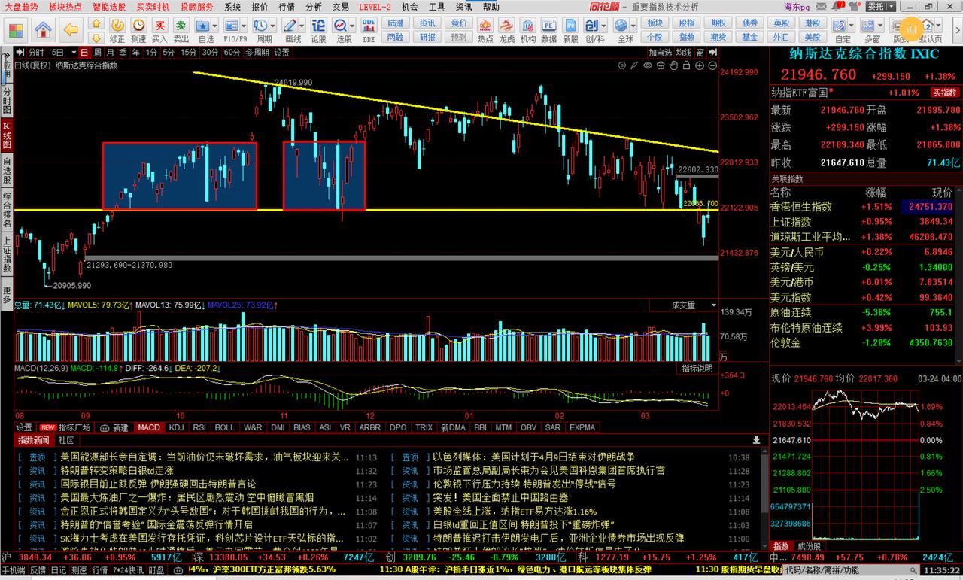Select 道琼斯工业平均 row in related indices
This screenshot has height=580, width=963.
tap(865, 237)
